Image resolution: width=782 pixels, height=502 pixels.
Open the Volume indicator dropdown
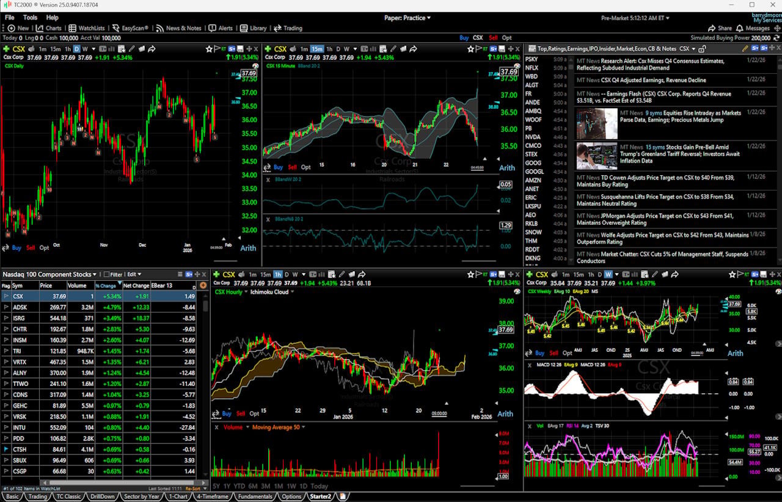(x=236, y=427)
